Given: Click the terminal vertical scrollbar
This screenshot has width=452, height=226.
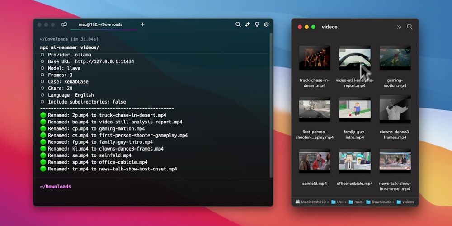Looking at the screenshot, I should pos(271,105).
